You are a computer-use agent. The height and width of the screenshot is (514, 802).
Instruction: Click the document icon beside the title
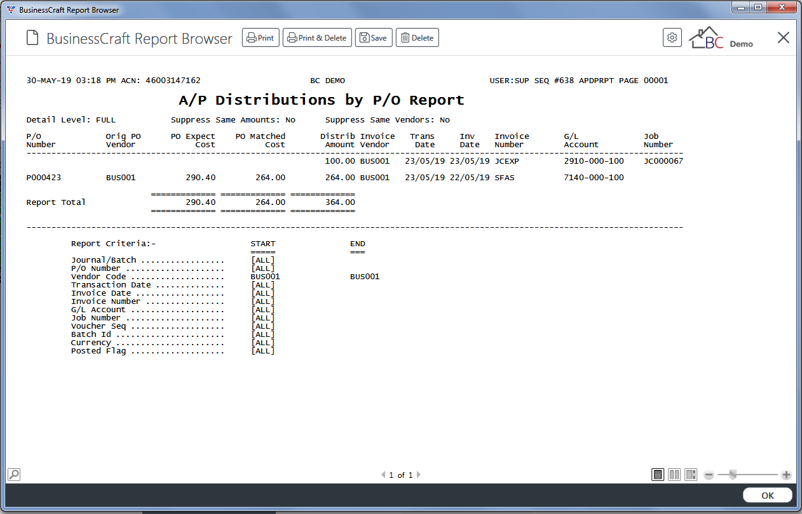click(x=32, y=38)
